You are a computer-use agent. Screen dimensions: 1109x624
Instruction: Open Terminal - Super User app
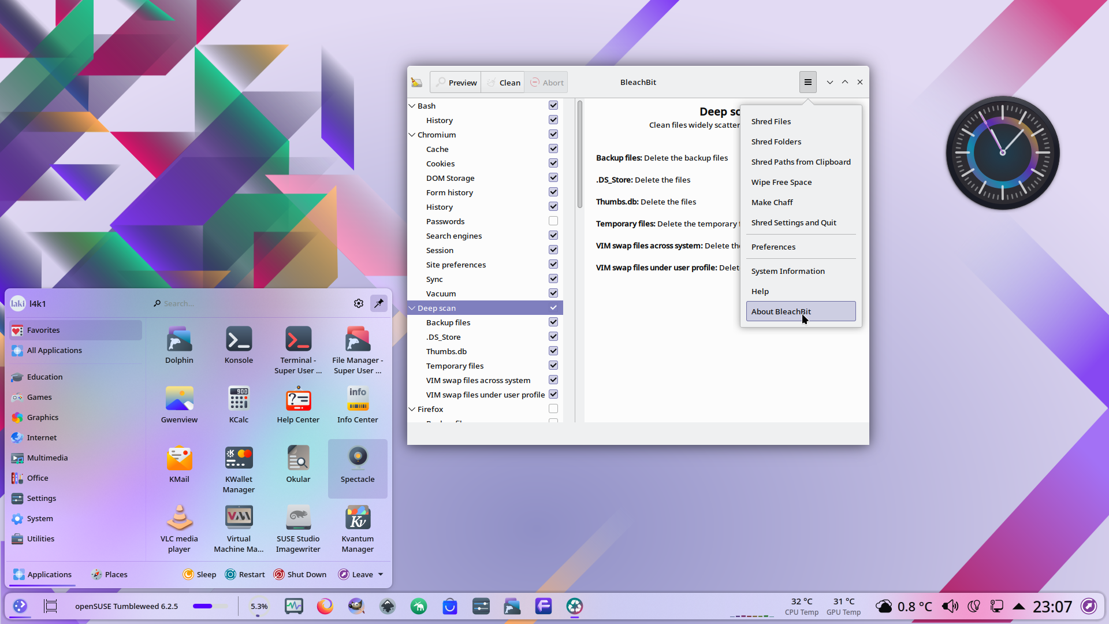click(x=298, y=350)
